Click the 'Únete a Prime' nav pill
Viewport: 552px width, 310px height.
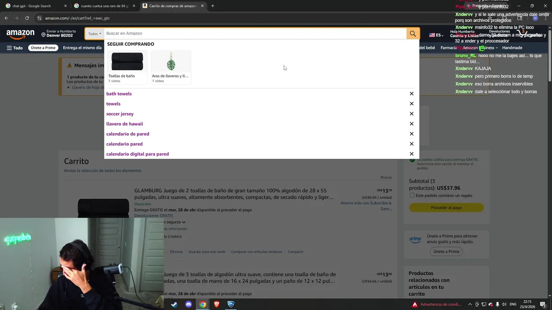tap(43, 48)
